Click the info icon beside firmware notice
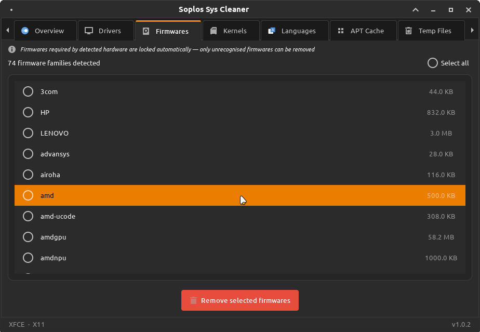 [12, 49]
